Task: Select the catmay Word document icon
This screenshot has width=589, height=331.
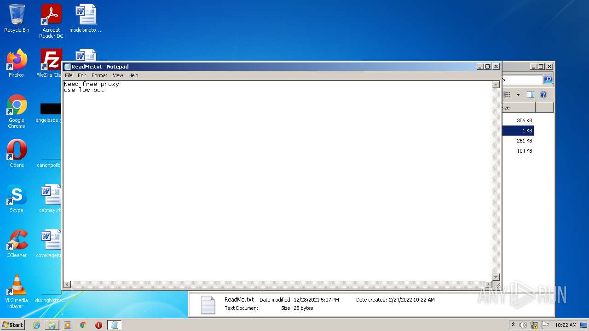Action: coord(51,199)
